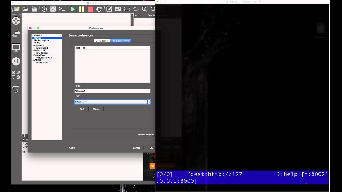Switch to the Remote servers tab
The height and width of the screenshot is (192, 342).
click(x=121, y=41)
